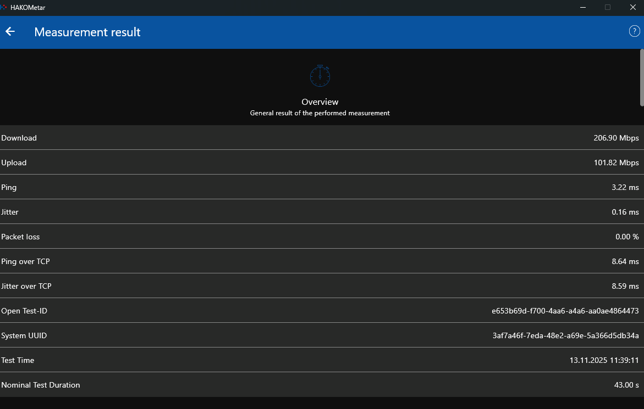Select the Nominal Test Duration label
The image size is (644, 409).
[x=41, y=385]
